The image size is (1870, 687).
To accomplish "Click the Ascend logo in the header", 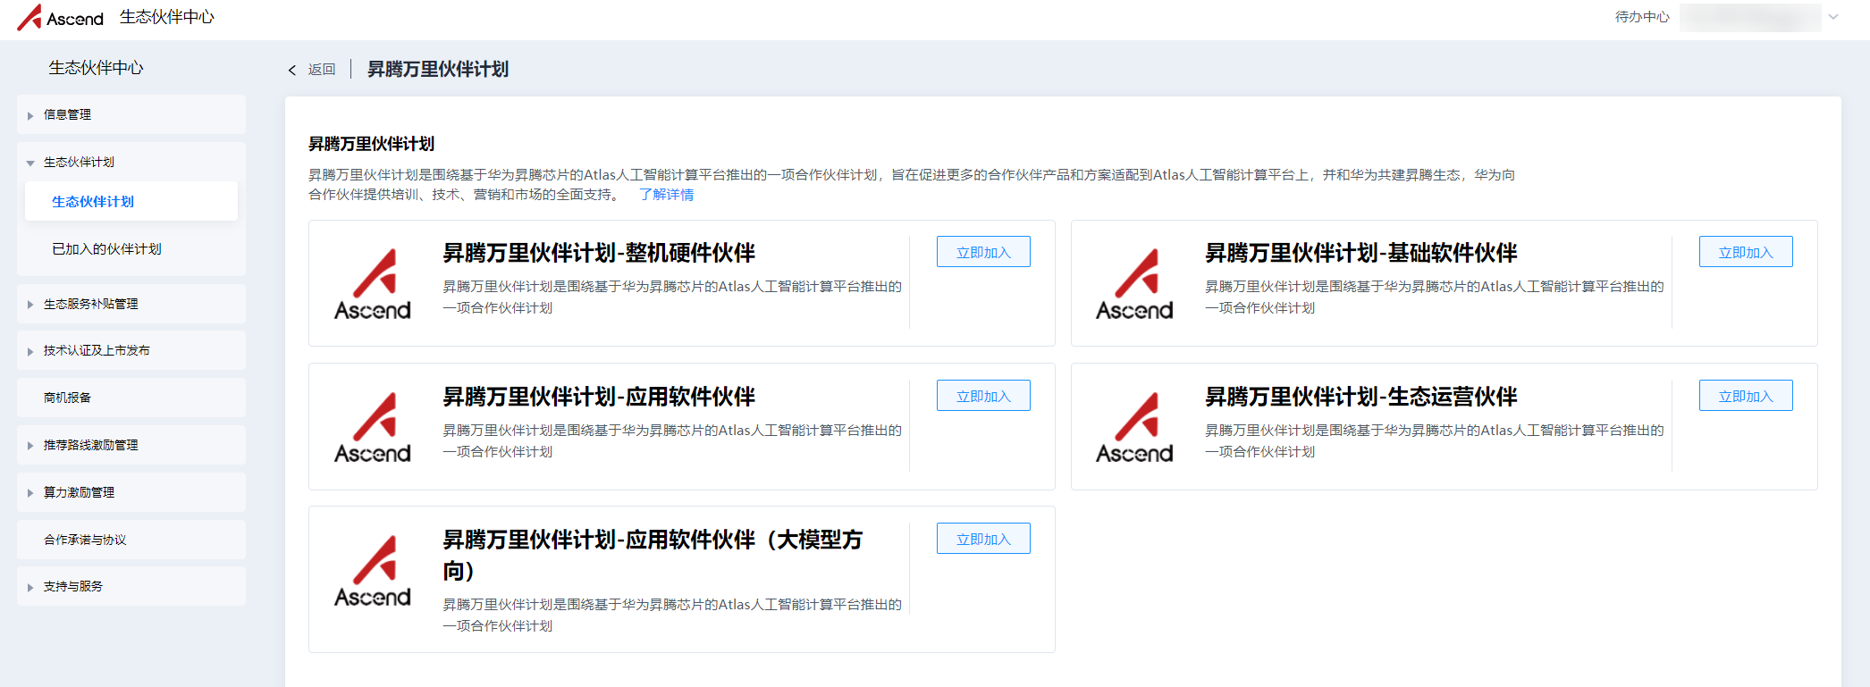I will click(x=60, y=17).
